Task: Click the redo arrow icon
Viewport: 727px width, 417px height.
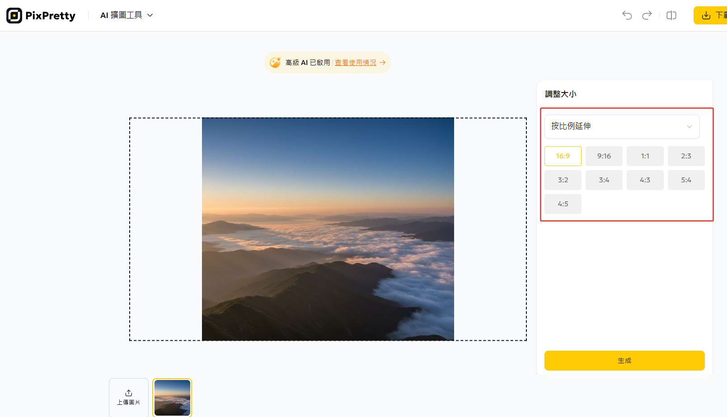Action: 647,15
